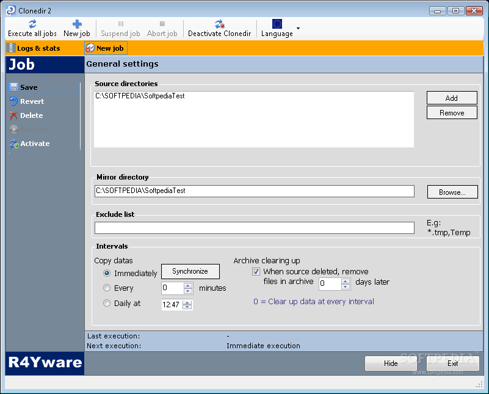Hide the Clonedir window
Image resolution: width=489 pixels, height=394 pixels.
pyautogui.click(x=391, y=363)
